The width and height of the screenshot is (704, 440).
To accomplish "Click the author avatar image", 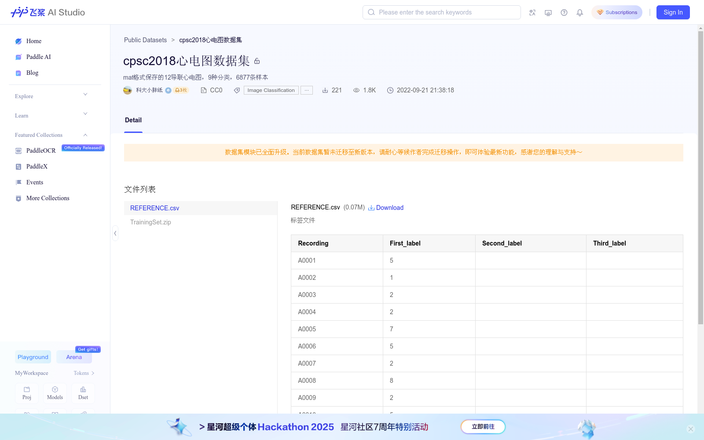I will point(128,90).
